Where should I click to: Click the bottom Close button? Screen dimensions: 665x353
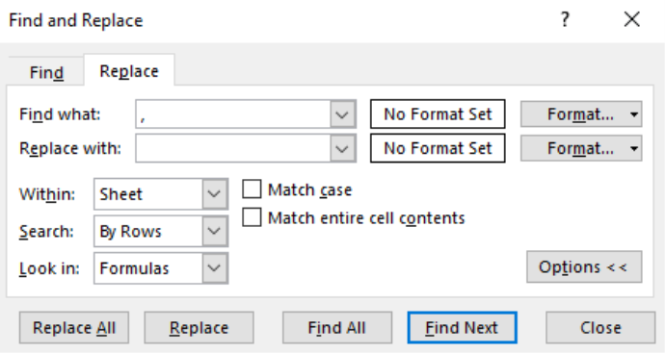pyautogui.click(x=600, y=328)
